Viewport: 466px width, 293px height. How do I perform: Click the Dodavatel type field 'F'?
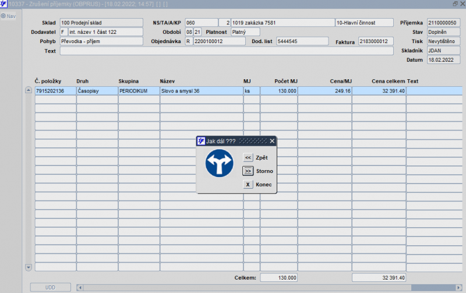point(64,32)
